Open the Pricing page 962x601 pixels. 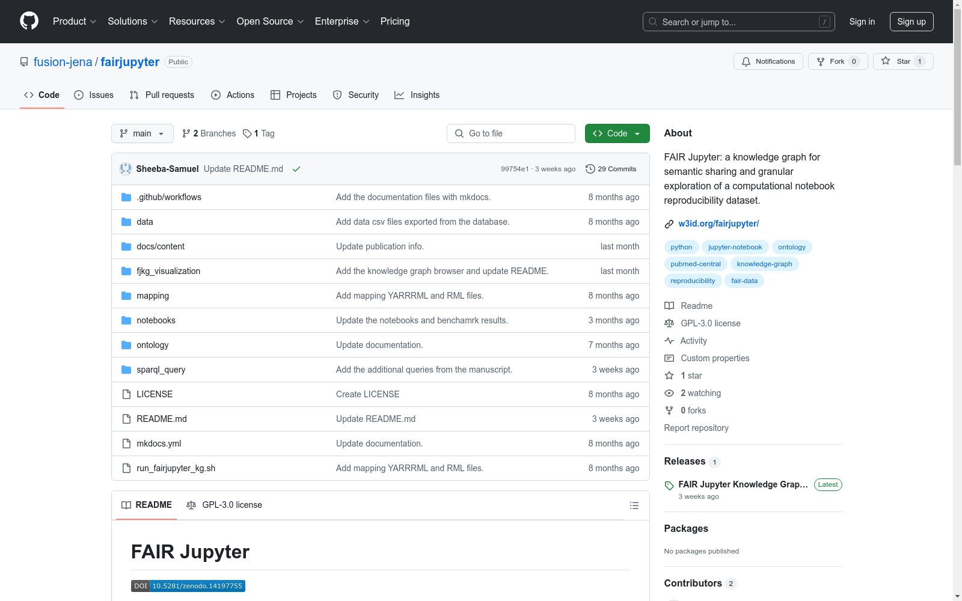(395, 21)
